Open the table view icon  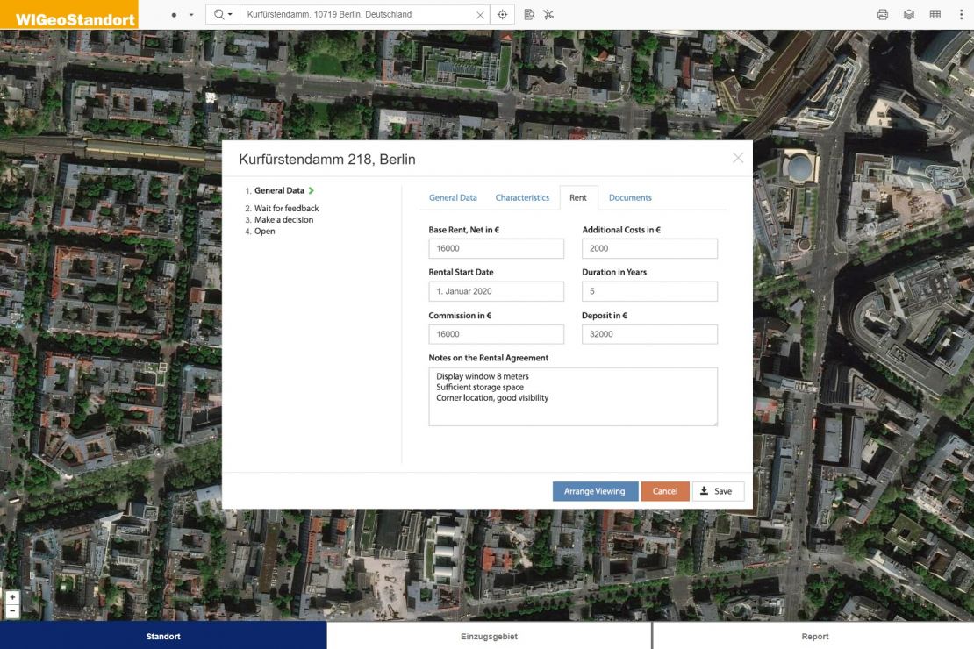pyautogui.click(x=935, y=14)
